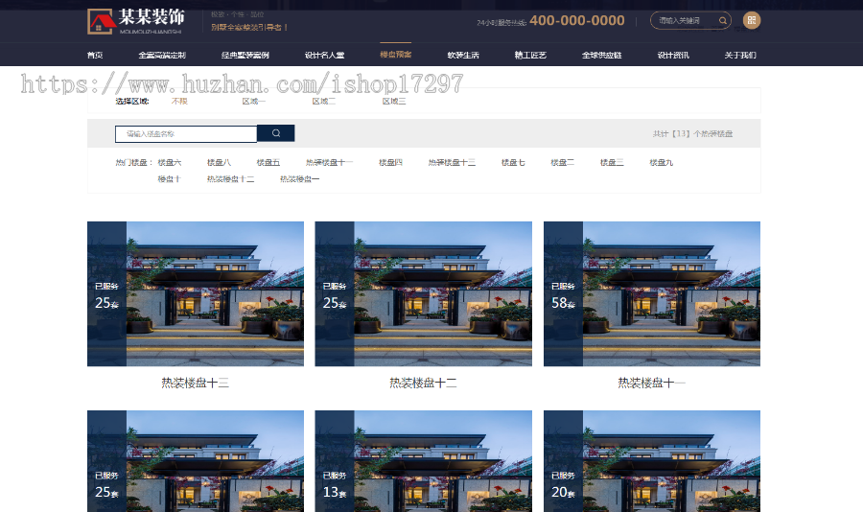Viewport: 863px width, 512px height.
Task: Click hot property link 楼盘五
Action: click(268, 162)
